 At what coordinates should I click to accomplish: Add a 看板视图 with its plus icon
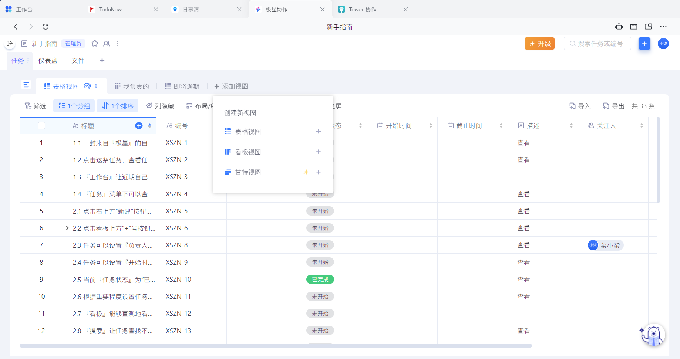click(x=319, y=152)
